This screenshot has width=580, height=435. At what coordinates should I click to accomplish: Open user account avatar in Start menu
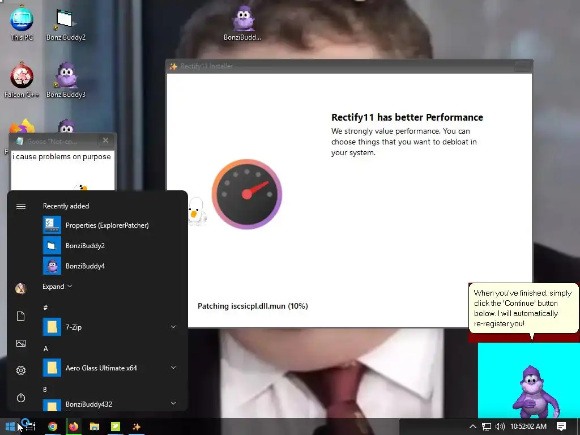point(21,288)
